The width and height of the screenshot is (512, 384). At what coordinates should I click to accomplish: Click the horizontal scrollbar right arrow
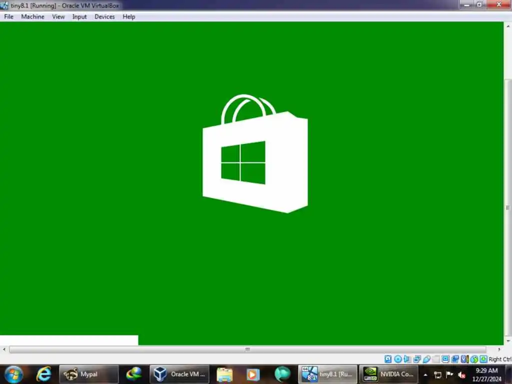(499, 349)
